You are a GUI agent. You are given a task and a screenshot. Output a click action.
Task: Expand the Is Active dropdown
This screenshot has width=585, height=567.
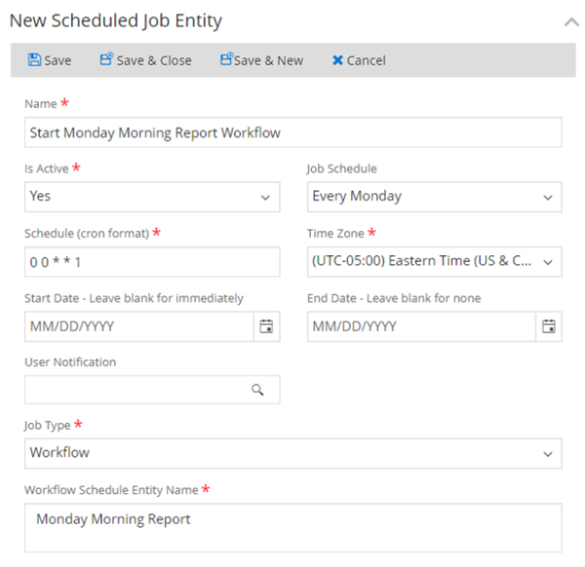click(x=264, y=197)
